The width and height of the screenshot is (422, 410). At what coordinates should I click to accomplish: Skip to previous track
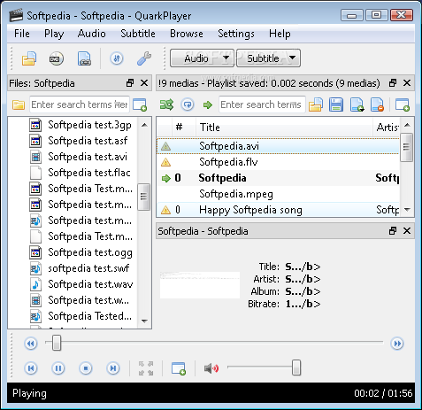pyautogui.click(x=31, y=368)
